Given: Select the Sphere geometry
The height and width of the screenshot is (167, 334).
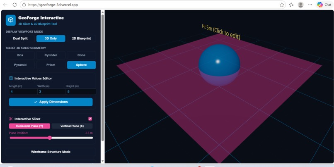Looking at the screenshot, I should (x=81, y=65).
